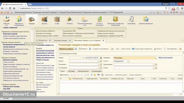
Task: Open the Финансы section
Action: point(70,20)
